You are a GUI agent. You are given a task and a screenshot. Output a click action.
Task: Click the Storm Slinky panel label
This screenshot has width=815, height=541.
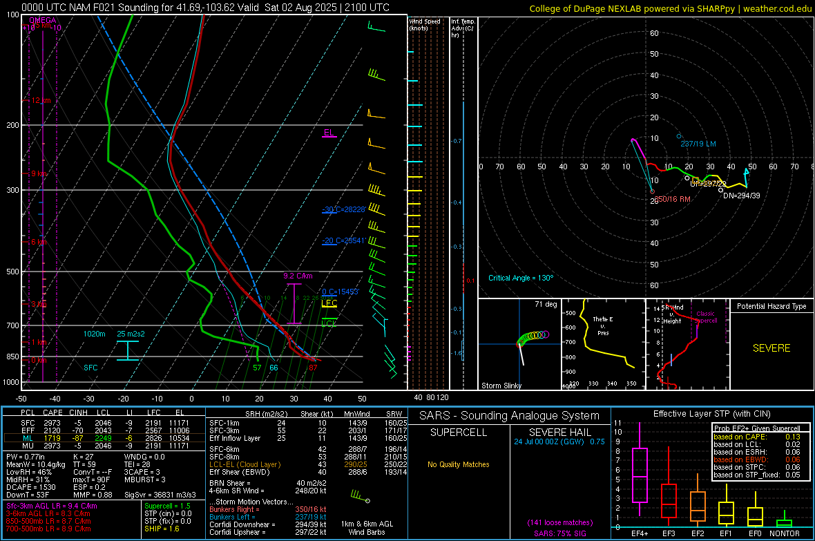[x=501, y=386]
